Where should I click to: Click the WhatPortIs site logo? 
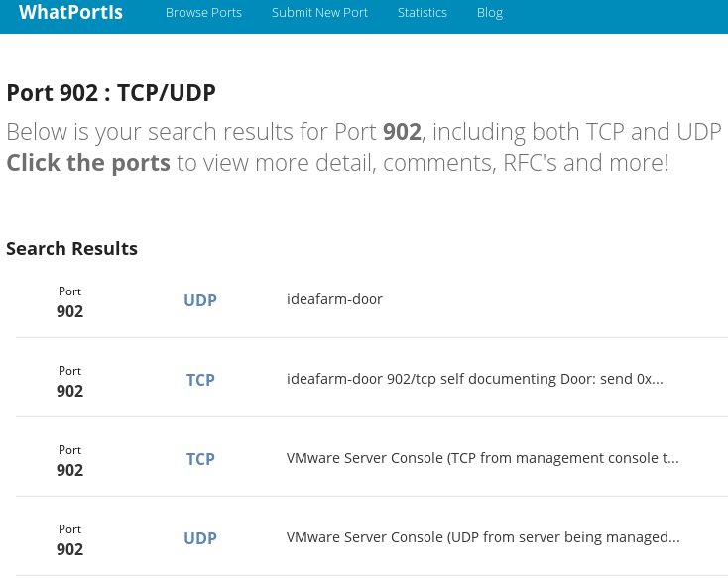pos(70,13)
